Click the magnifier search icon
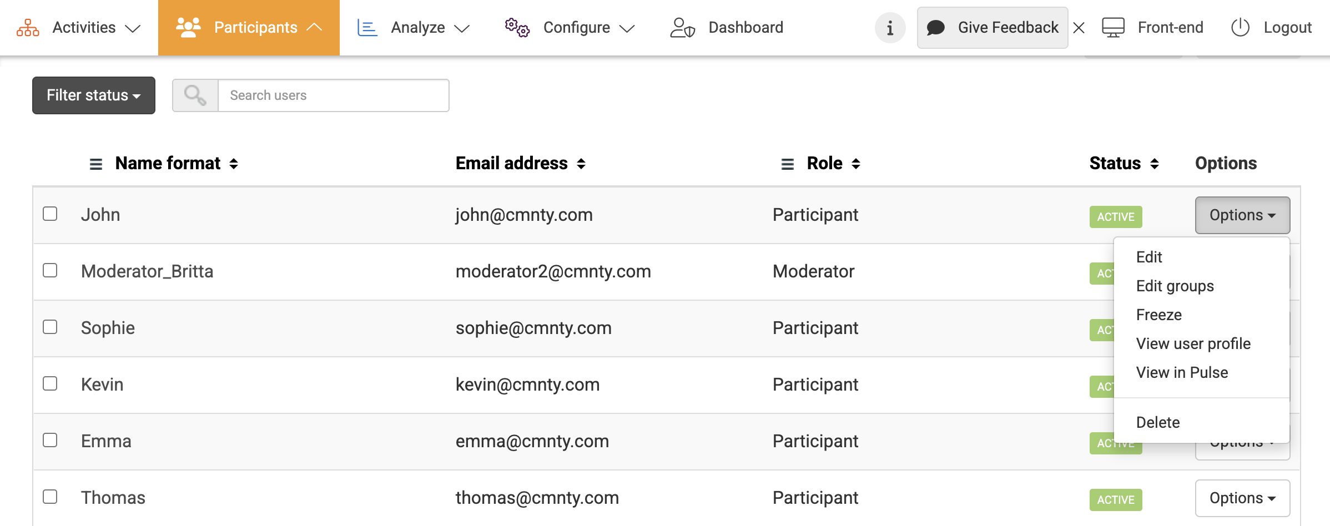 click(195, 95)
